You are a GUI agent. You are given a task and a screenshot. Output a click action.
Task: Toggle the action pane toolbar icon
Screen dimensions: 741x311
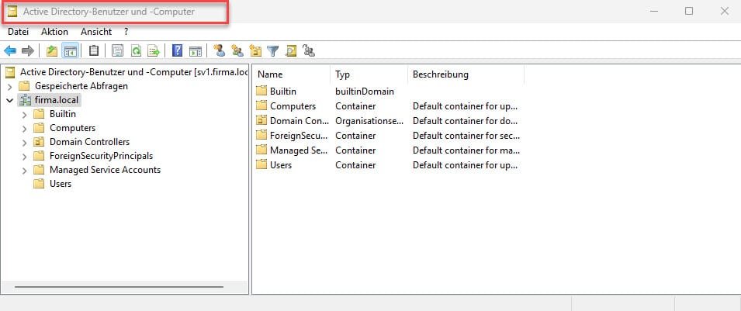click(196, 50)
